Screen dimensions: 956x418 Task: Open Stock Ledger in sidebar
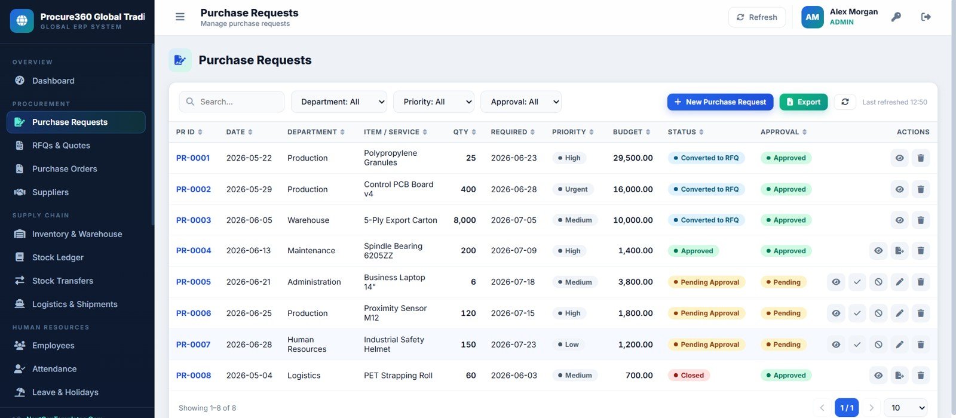(x=76, y=257)
